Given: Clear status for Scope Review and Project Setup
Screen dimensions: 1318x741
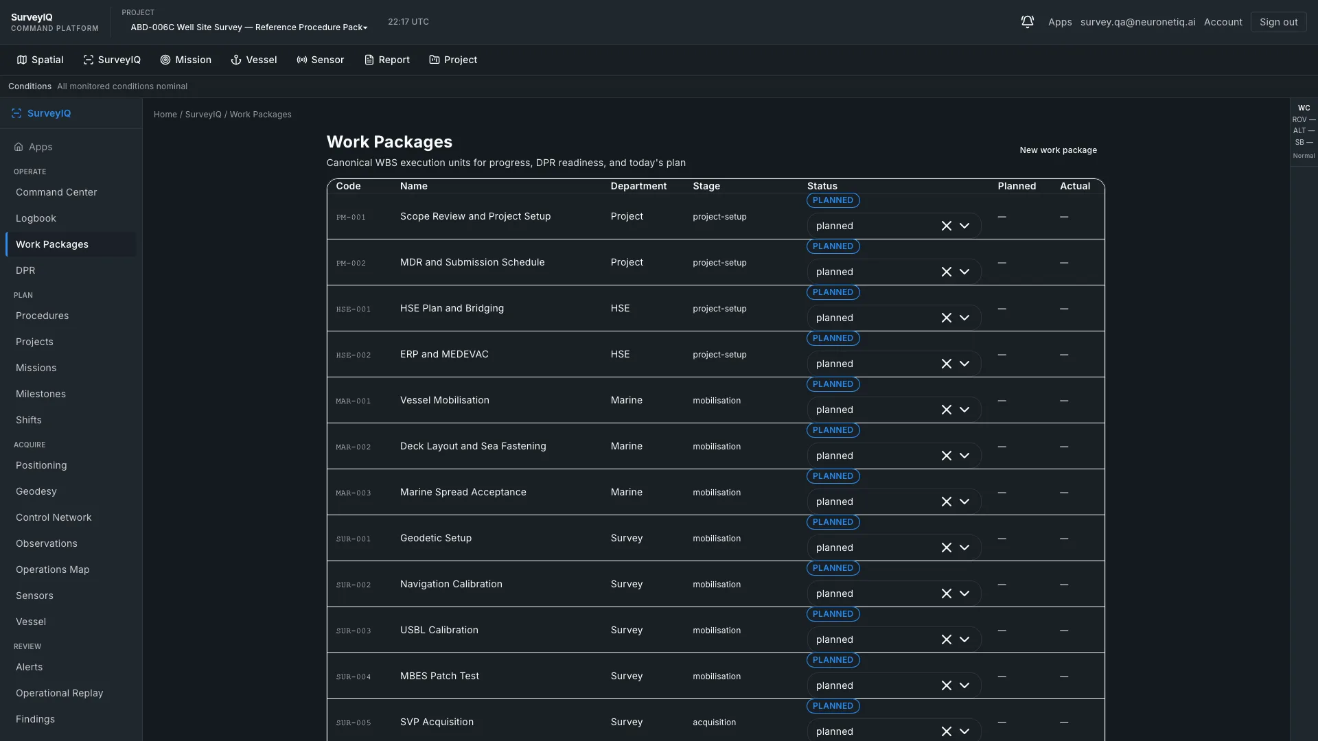Looking at the screenshot, I should [946, 226].
